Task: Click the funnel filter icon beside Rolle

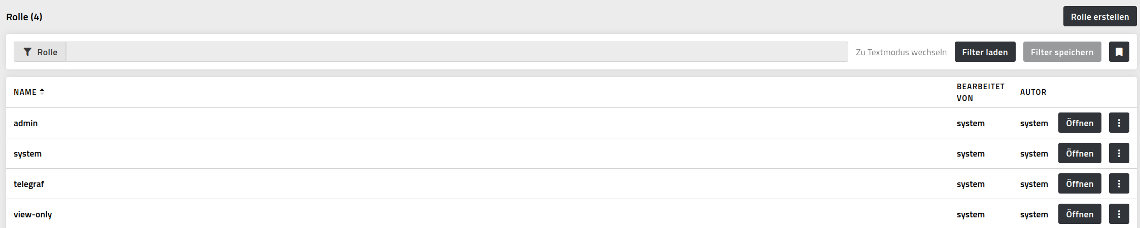Action: tap(28, 52)
